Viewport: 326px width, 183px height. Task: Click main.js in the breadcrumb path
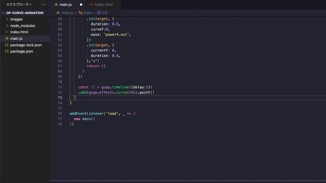67,13
